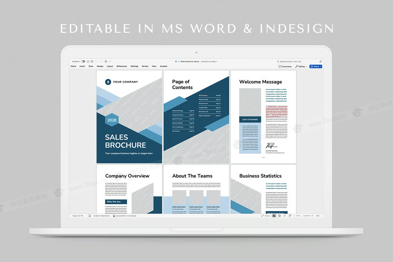Open the more options ellipsis in title bar
Screen dimensions: 393x262
tap(110, 61)
